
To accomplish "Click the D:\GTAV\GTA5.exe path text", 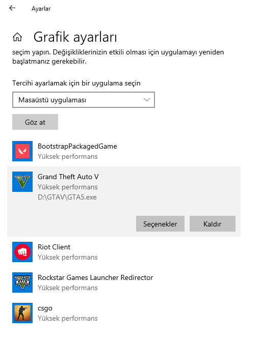I will pyautogui.click(x=67, y=197).
